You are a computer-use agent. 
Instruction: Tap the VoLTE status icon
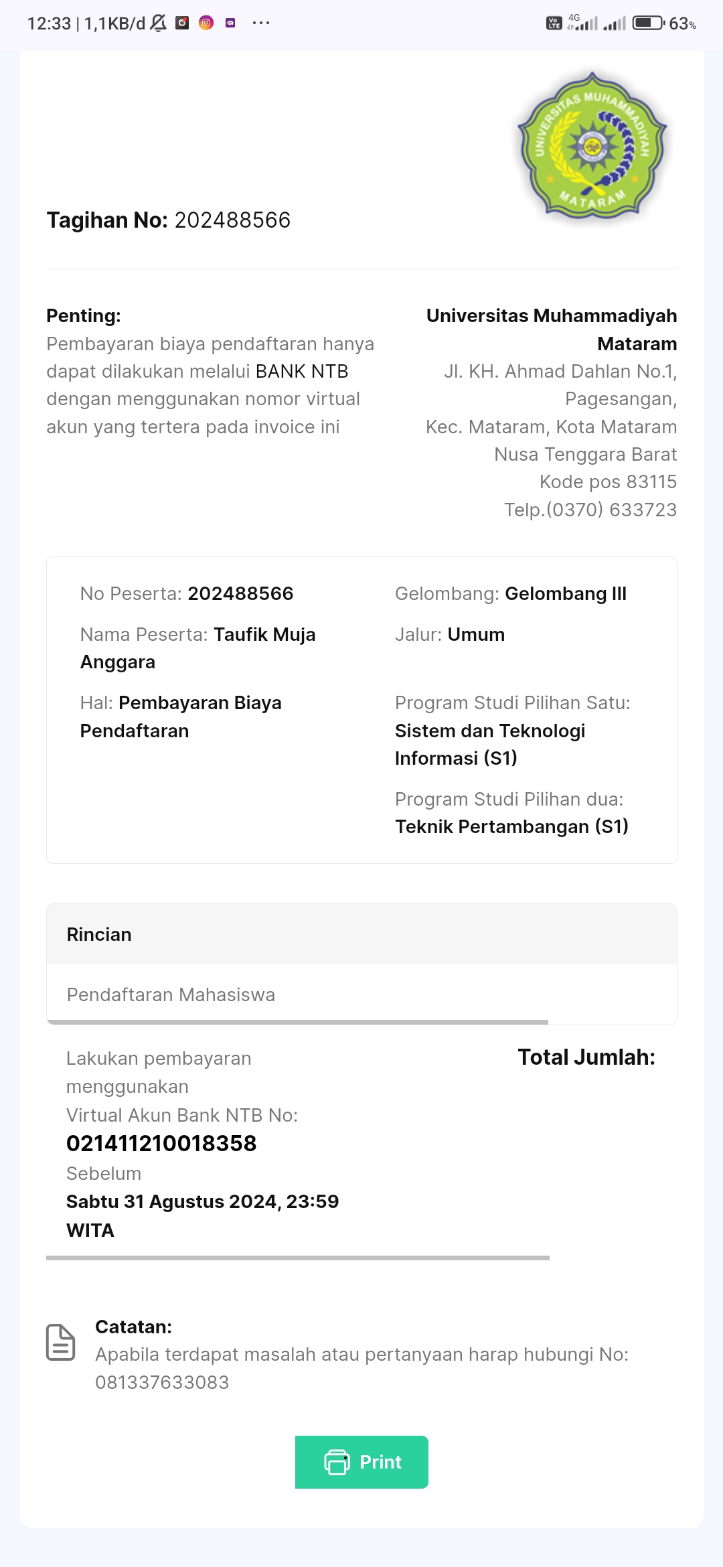pos(554,23)
